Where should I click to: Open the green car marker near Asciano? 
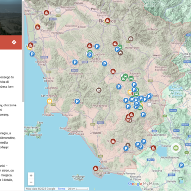click(x=131, y=78)
